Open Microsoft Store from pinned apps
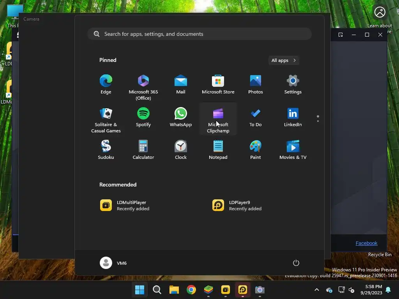 pos(218,84)
